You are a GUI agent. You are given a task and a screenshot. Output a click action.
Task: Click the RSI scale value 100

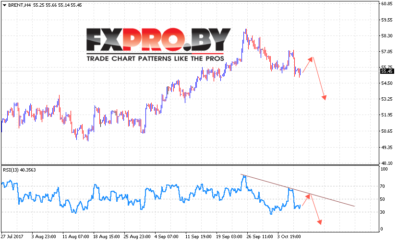pyautogui.click(x=384, y=169)
